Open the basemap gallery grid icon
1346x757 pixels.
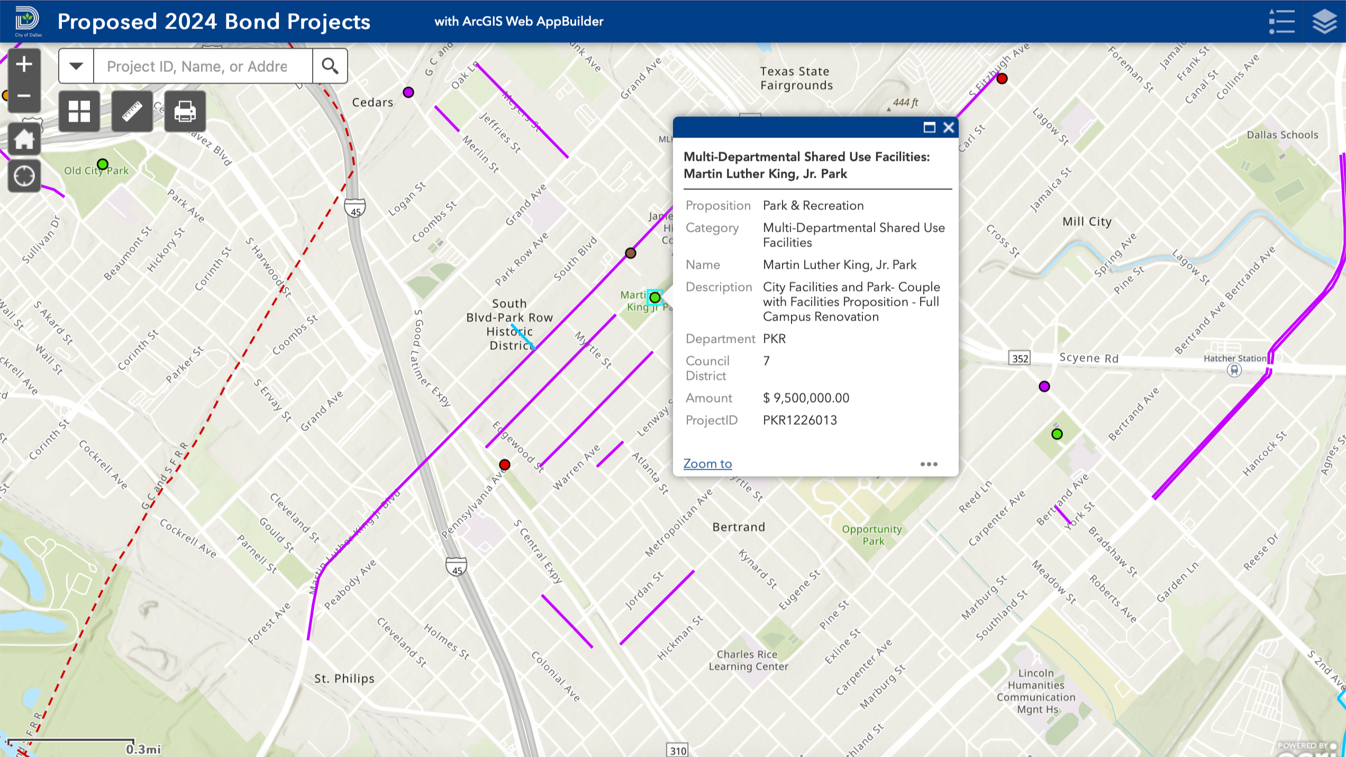(x=79, y=111)
